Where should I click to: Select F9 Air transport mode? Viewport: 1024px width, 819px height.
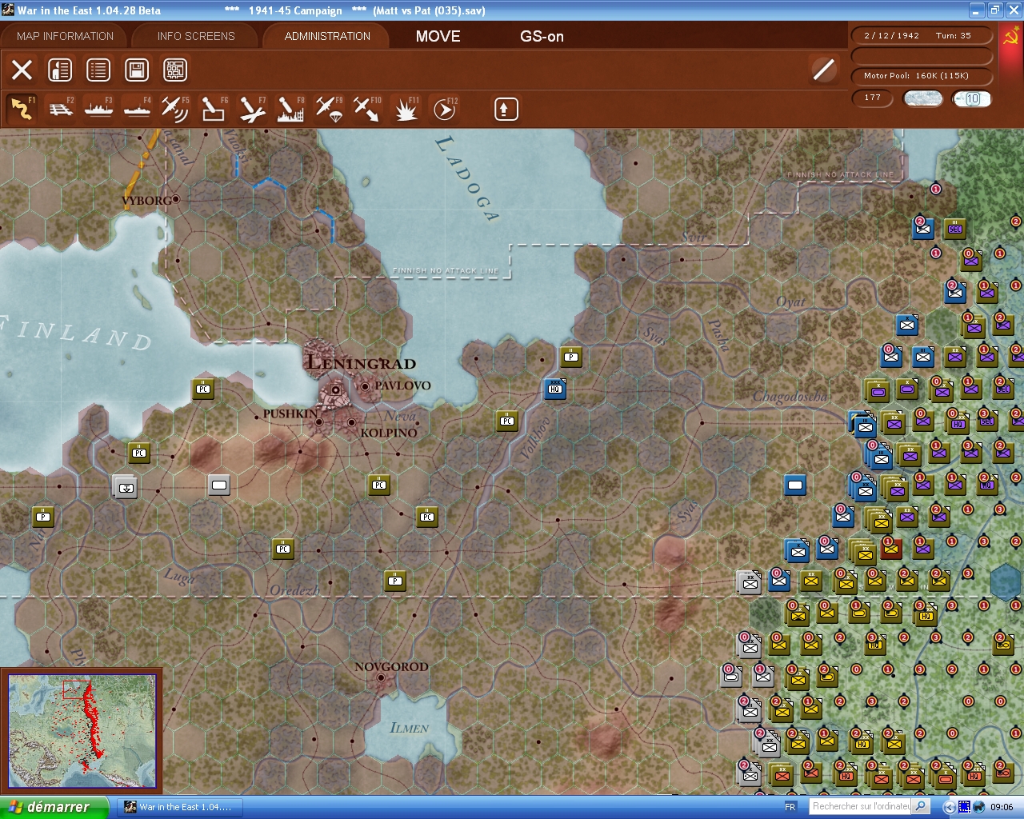coord(329,109)
